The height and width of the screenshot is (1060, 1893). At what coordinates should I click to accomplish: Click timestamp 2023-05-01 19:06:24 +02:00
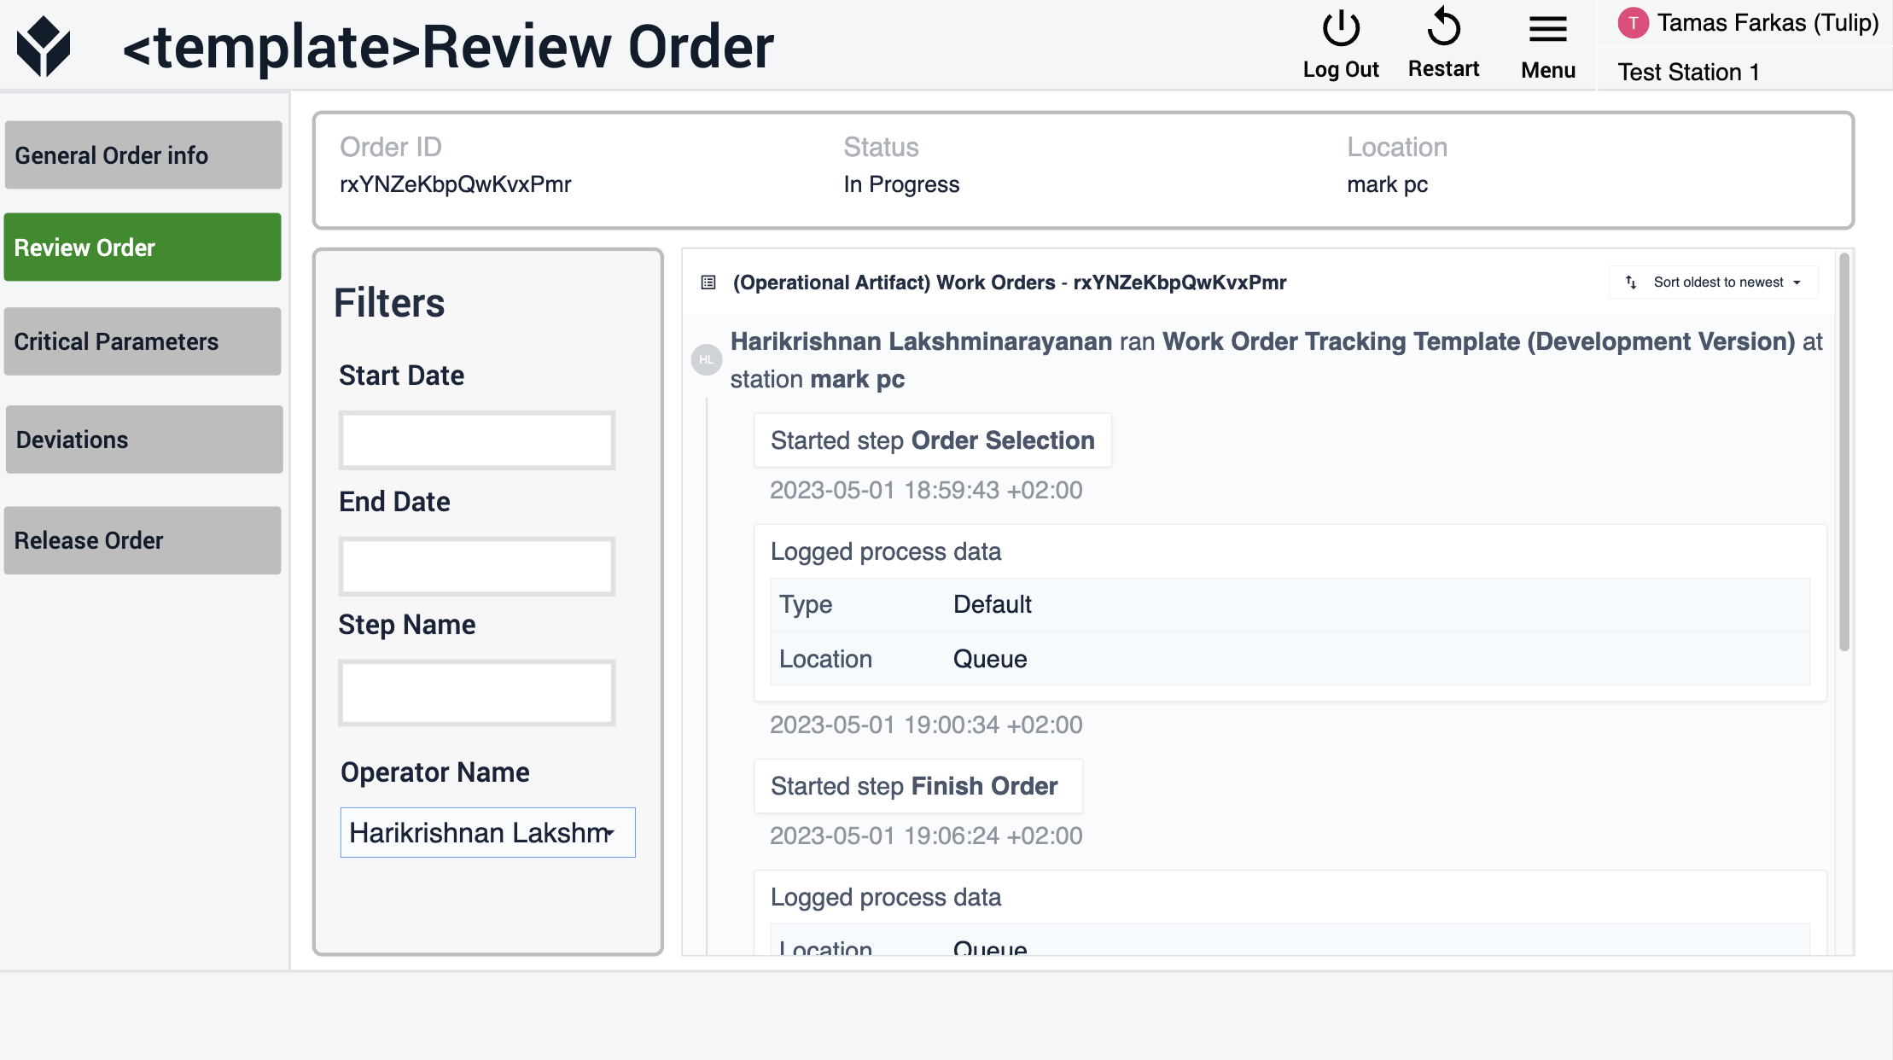926,836
